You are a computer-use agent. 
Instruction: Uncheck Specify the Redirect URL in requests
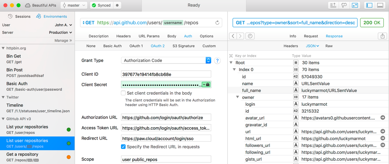point(123,147)
